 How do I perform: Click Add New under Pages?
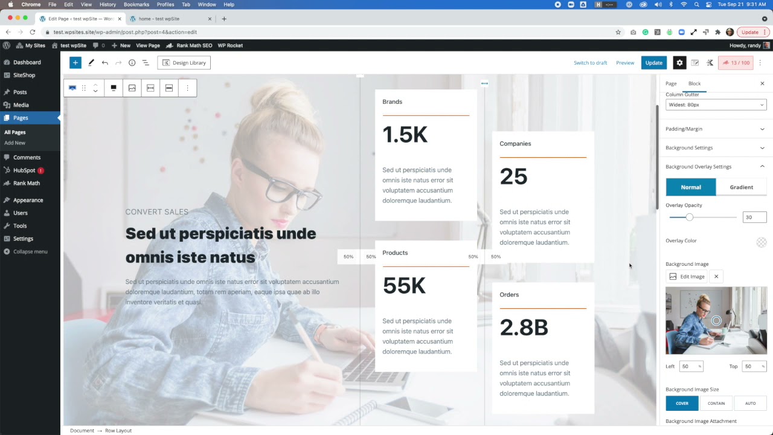[x=14, y=143]
